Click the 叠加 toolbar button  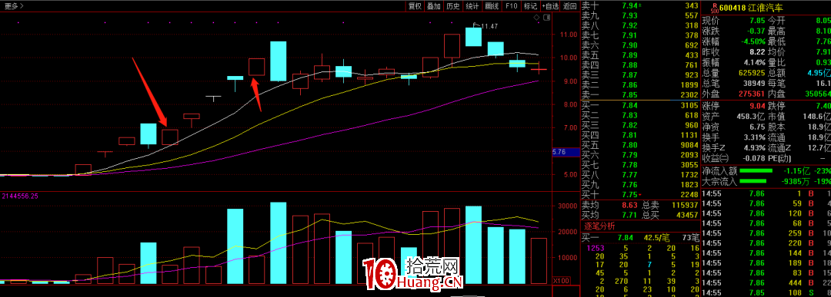433,6
